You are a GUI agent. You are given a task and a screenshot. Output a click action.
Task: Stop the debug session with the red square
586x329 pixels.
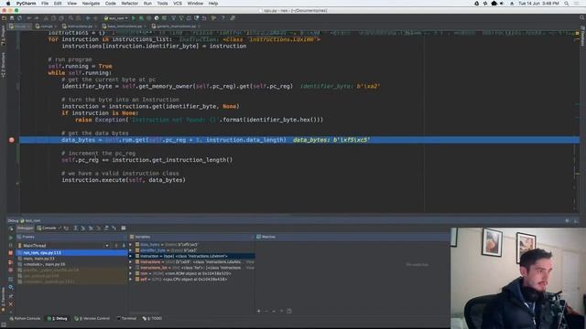coord(11,252)
